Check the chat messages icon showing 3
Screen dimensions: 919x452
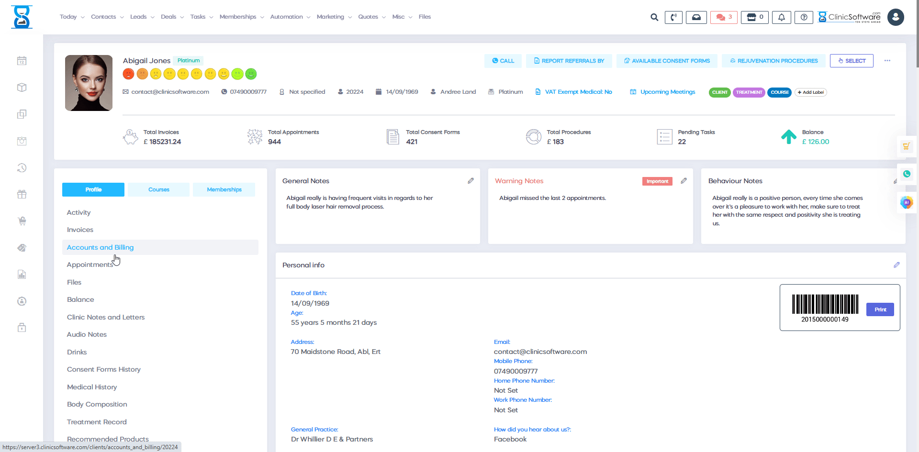723,17
